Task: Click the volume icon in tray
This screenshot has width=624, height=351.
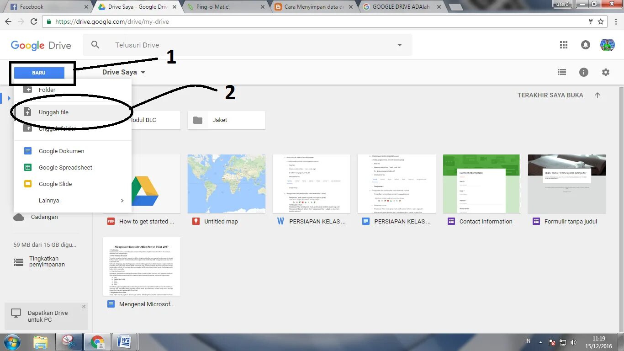Action: (574, 342)
